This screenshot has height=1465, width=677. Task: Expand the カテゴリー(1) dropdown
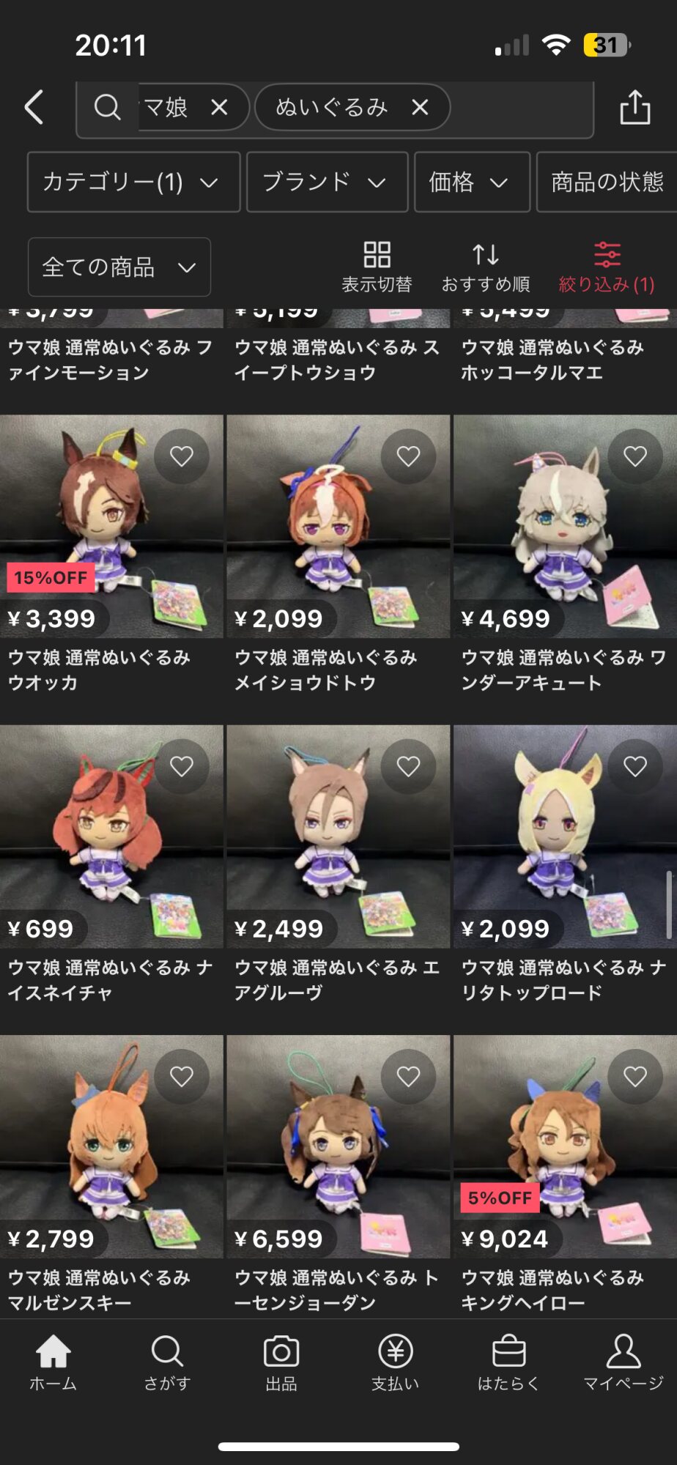pyautogui.click(x=134, y=182)
